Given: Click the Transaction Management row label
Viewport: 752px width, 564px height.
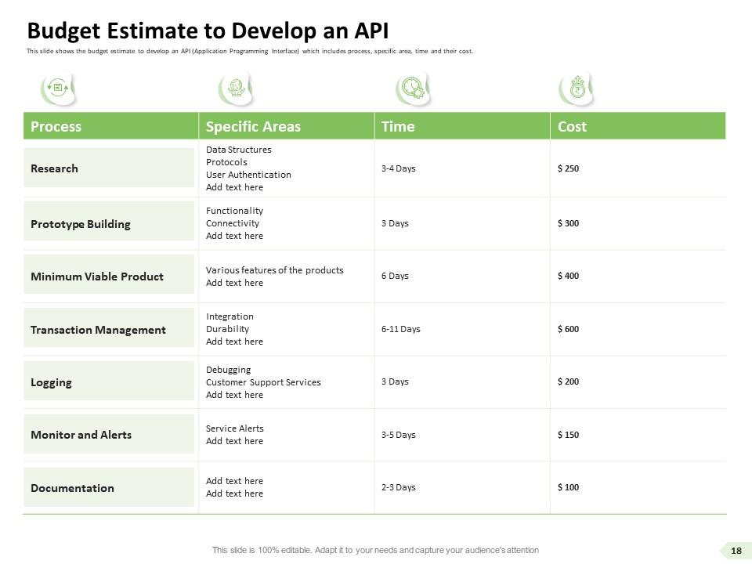Looking at the screenshot, I should point(98,330).
